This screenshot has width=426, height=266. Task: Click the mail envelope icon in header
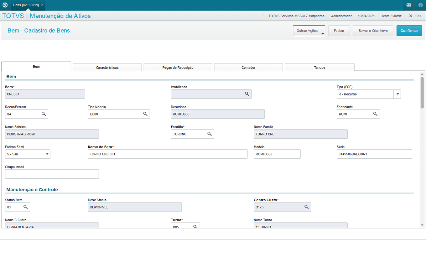(409, 5)
